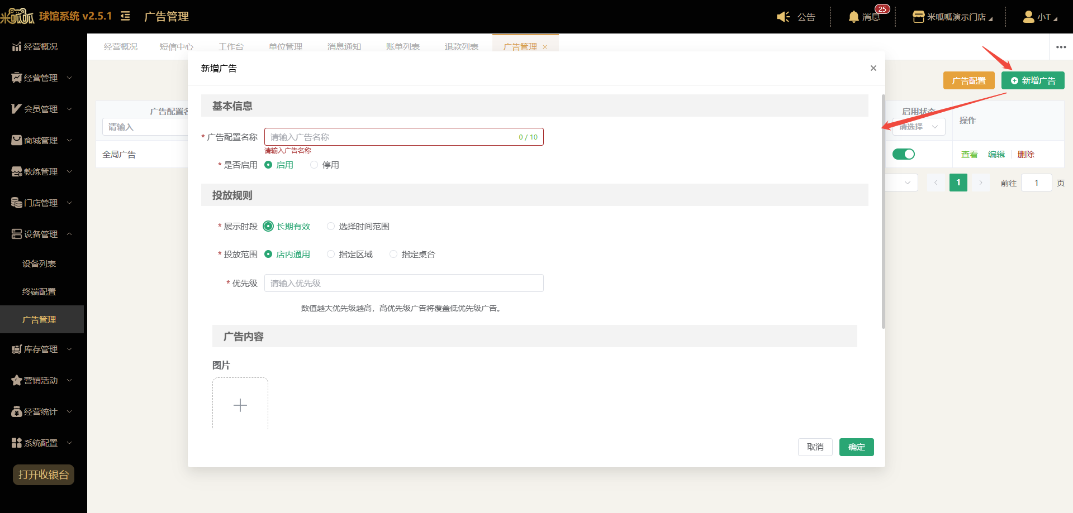Click the 确定 confirm button
This screenshot has height=513, width=1073.
[x=857, y=447]
